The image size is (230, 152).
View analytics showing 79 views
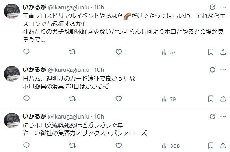tap(169, 99)
